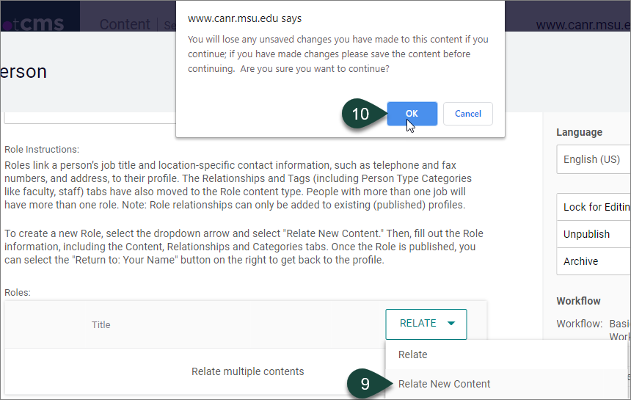Open the English (US) language dropdown

(593, 159)
